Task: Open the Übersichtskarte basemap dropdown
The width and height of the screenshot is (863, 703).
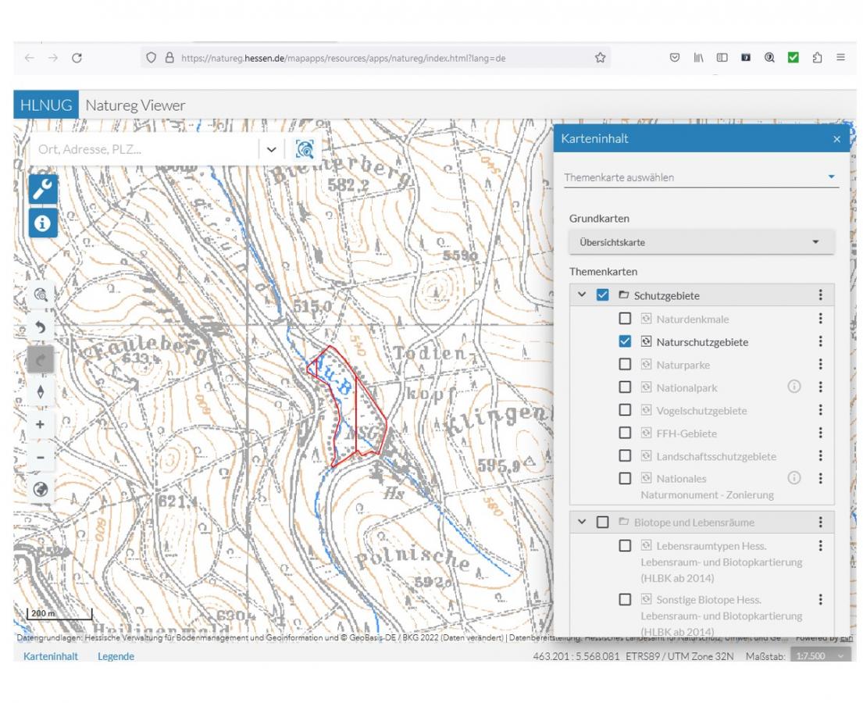Action: [x=701, y=242]
